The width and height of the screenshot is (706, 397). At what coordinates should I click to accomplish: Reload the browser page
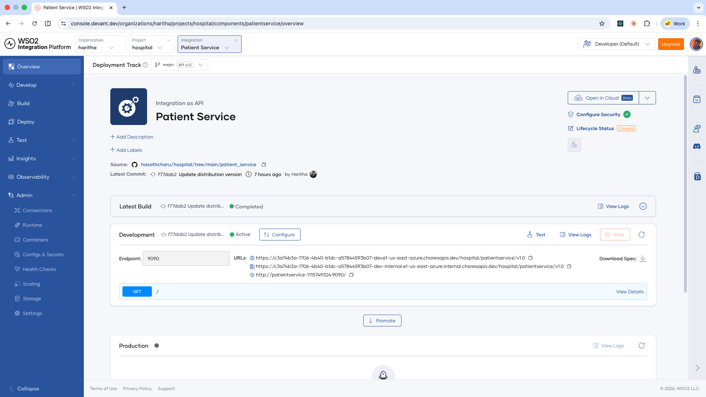click(x=35, y=24)
